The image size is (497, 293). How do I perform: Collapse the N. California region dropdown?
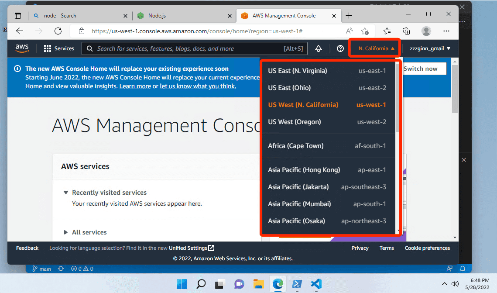pyautogui.click(x=376, y=48)
